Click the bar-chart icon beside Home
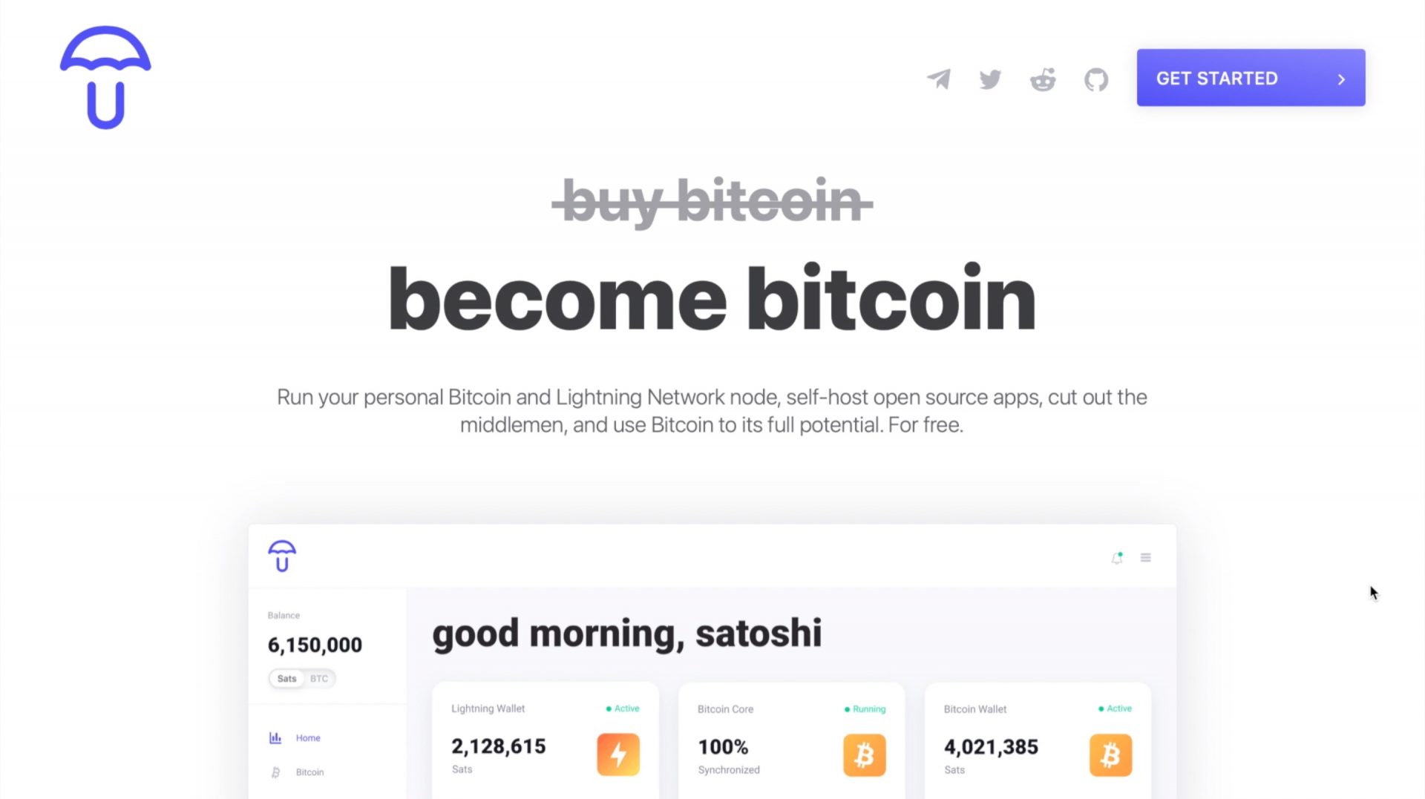Image resolution: width=1425 pixels, height=799 pixels. pos(275,737)
